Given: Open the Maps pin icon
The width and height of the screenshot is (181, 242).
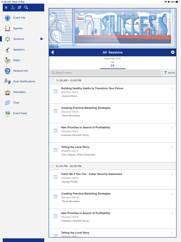Looking at the screenshot, I should tap(7, 60).
